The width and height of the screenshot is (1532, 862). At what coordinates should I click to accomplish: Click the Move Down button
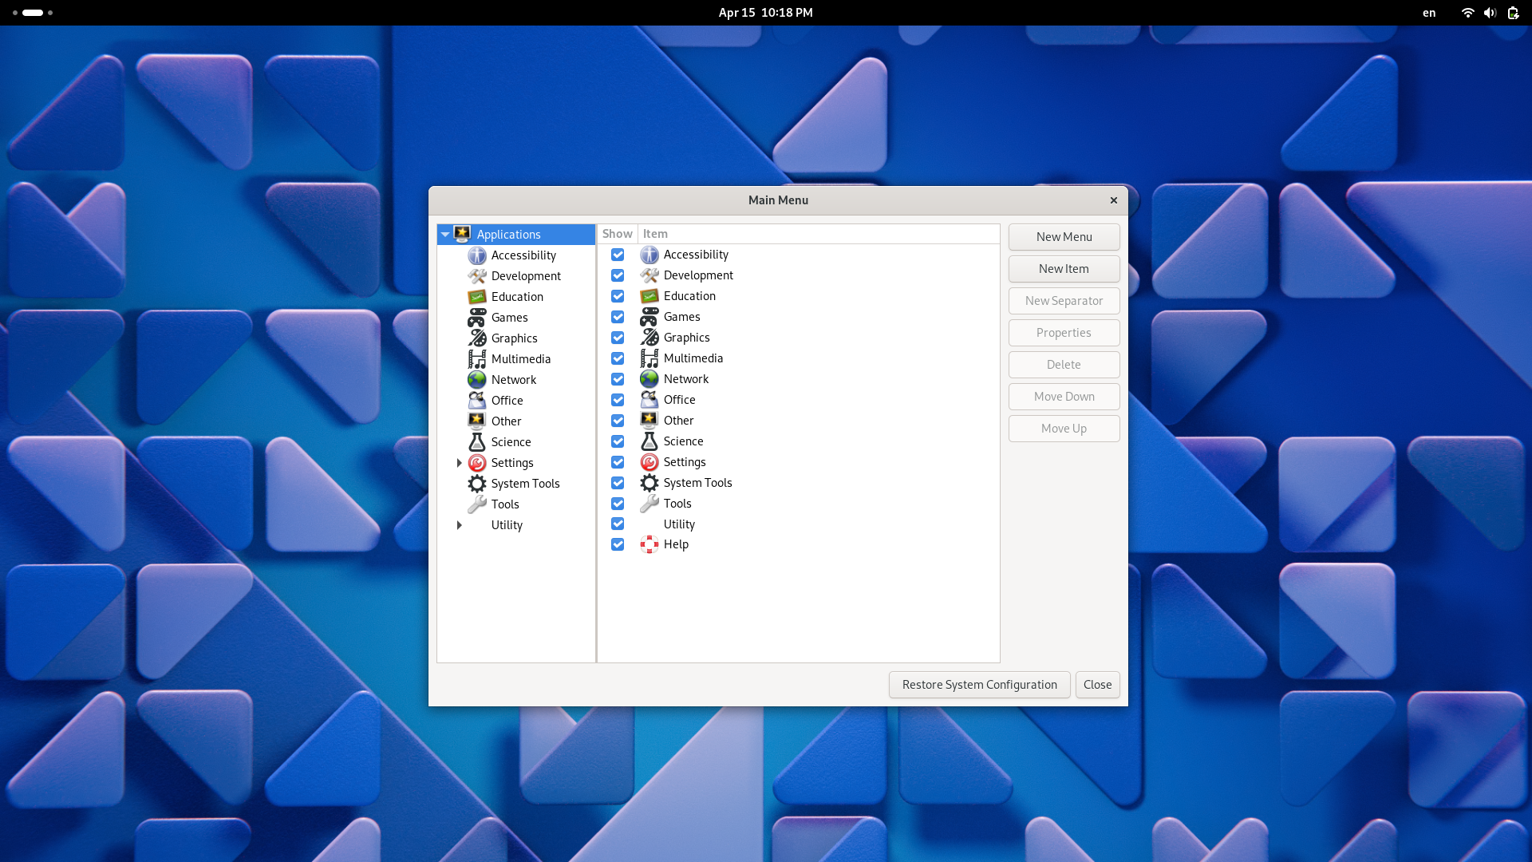point(1064,397)
